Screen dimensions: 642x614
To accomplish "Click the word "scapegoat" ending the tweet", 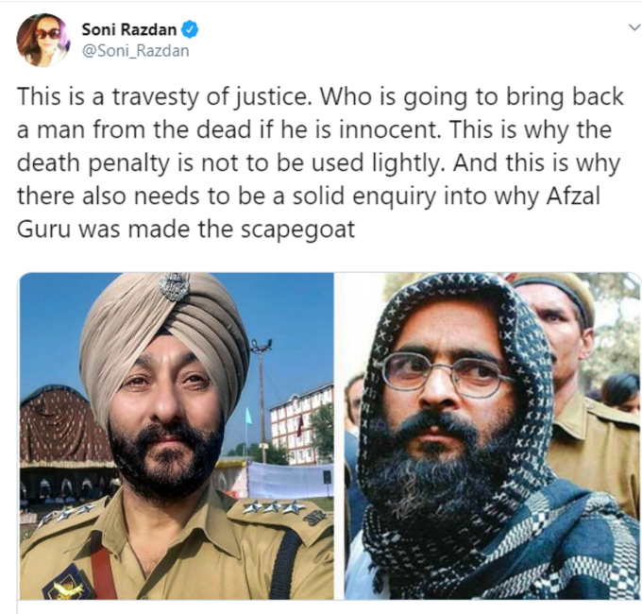I will point(297,230).
